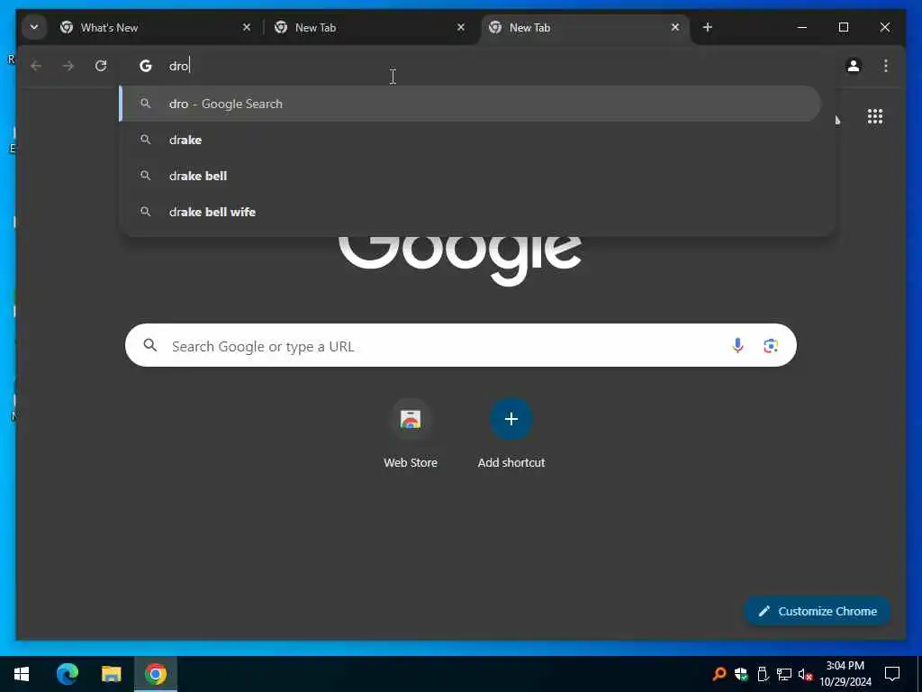Select the active New Tab on the right
This screenshot has height=692, width=922.
(x=584, y=28)
